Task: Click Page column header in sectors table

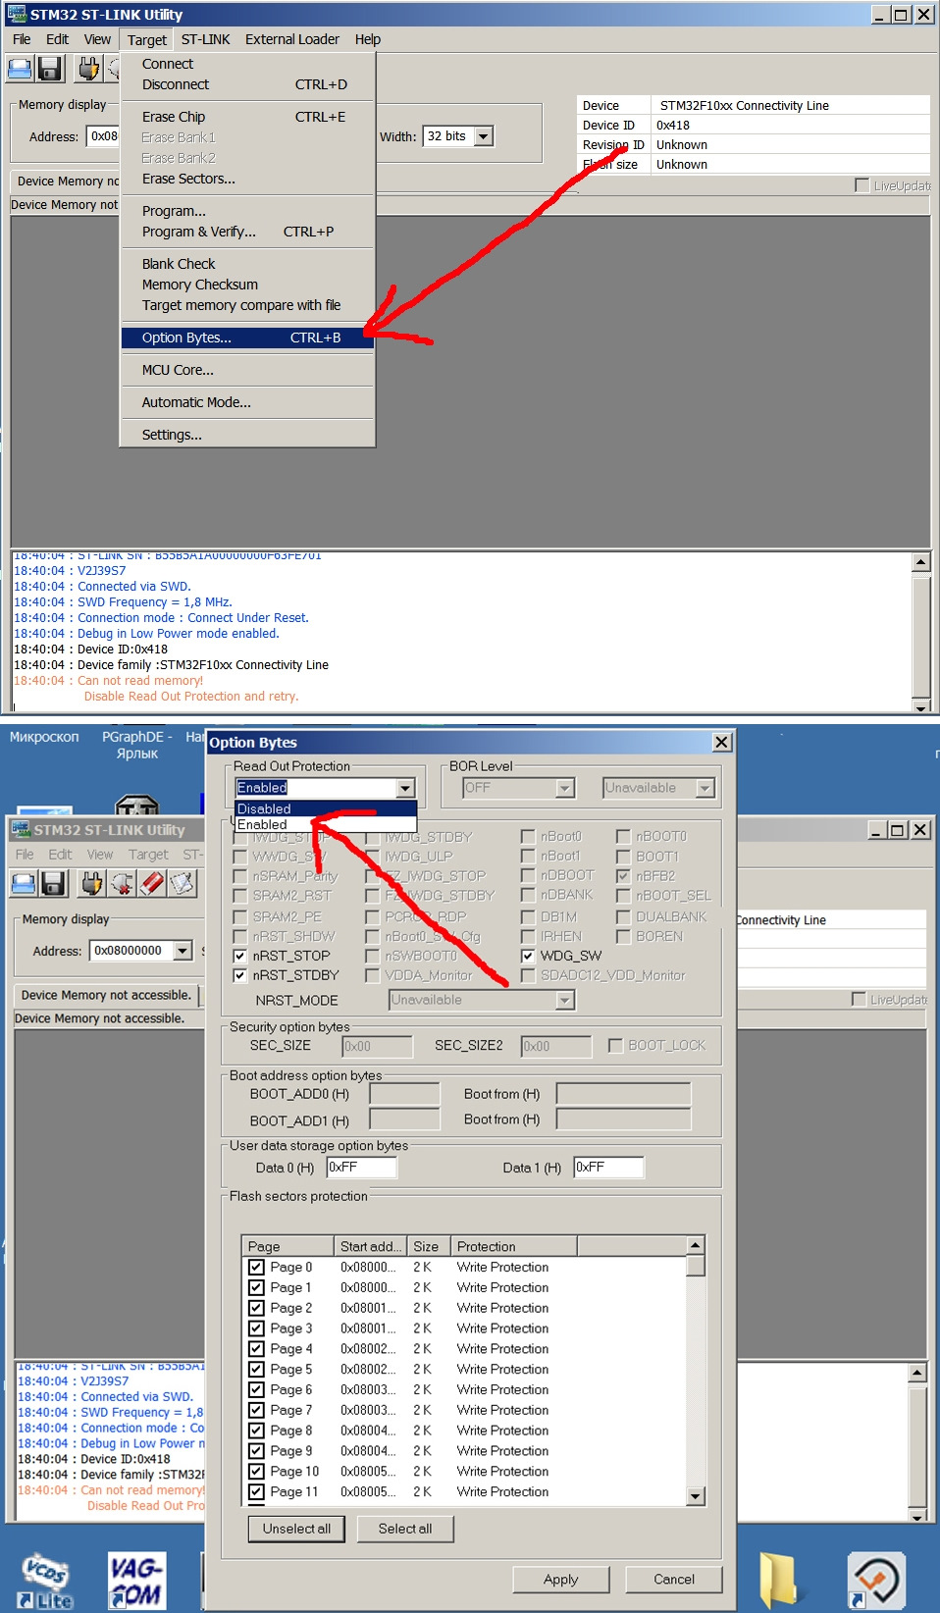Action: pyautogui.click(x=287, y=1246)
